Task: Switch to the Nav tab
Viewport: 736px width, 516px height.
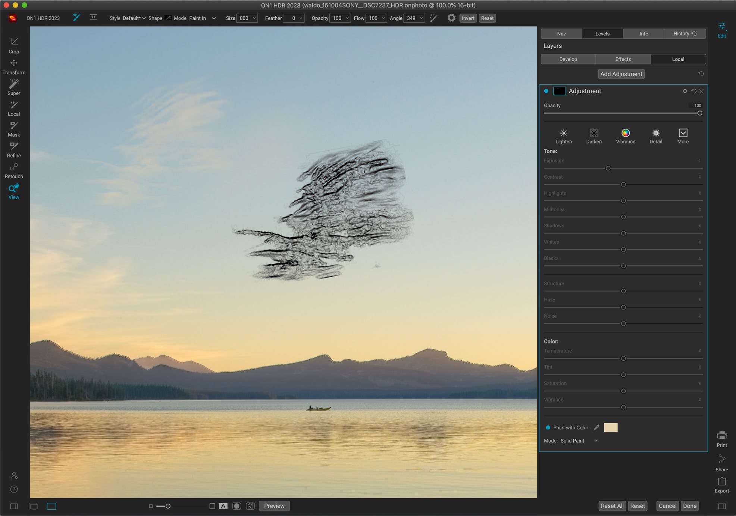Action: (x=561, y=34)
